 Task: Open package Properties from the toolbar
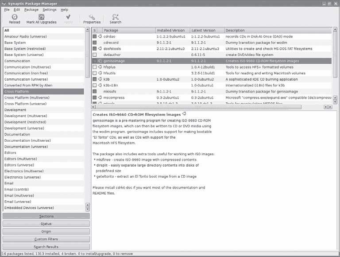(x=92, y=17)
